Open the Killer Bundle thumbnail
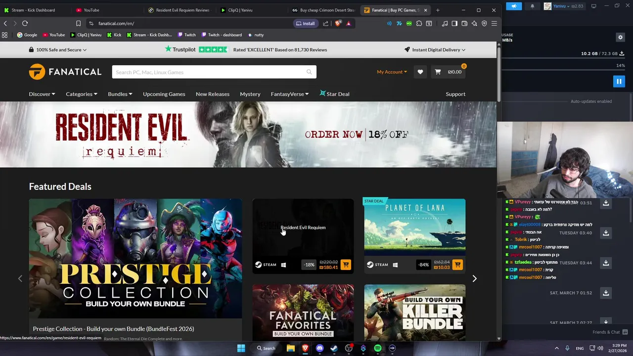Viewport: 633px width, 356px height. click(415, 312)
